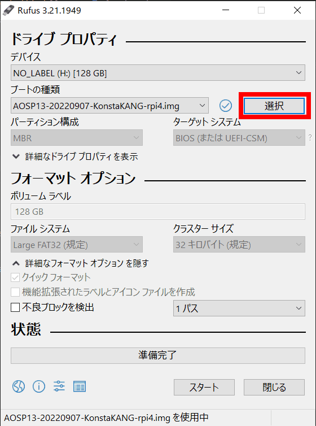Open the log viewer icon
Image resolution: width=316 pixels, height=426 pixels.
80,386
